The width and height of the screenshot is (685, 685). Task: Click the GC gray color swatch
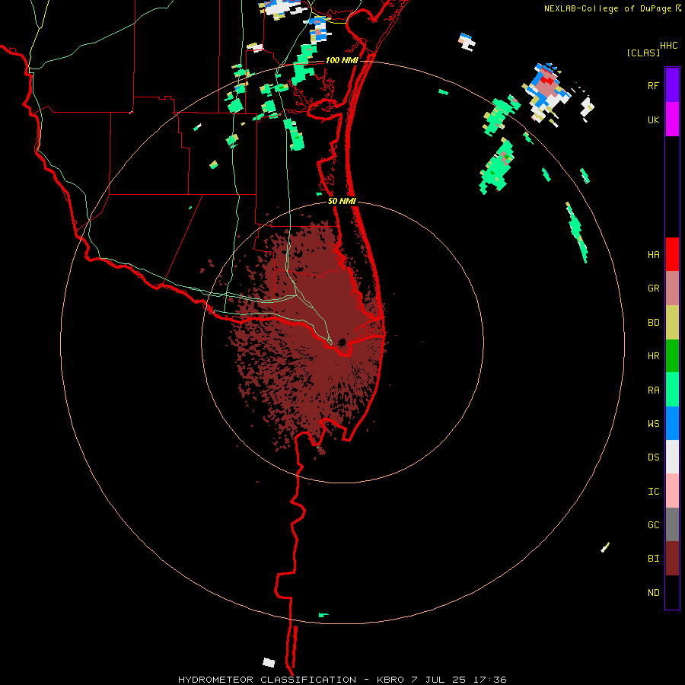672,524
